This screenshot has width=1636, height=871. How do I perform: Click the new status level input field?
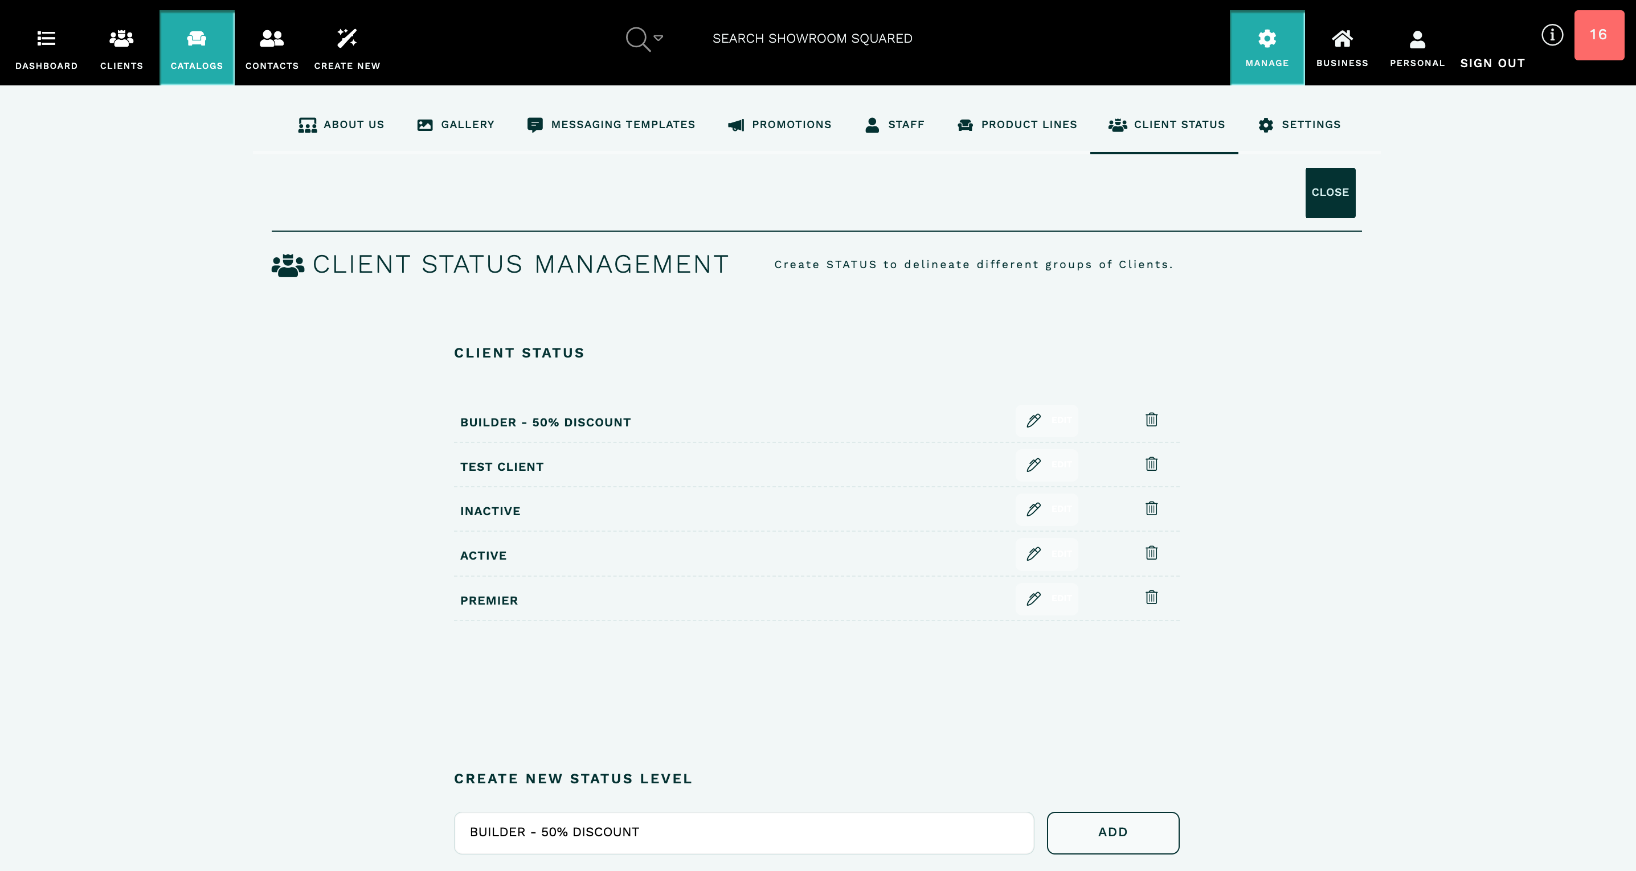[x=744, y=832]
